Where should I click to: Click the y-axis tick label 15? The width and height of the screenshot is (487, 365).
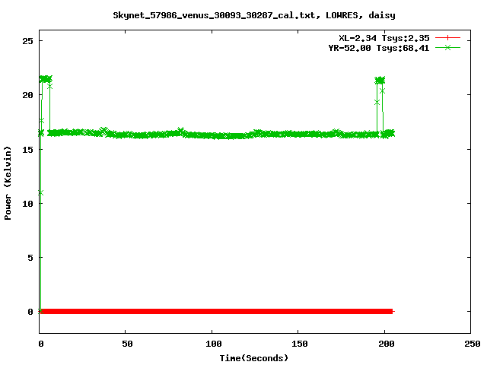pos(27,150)
